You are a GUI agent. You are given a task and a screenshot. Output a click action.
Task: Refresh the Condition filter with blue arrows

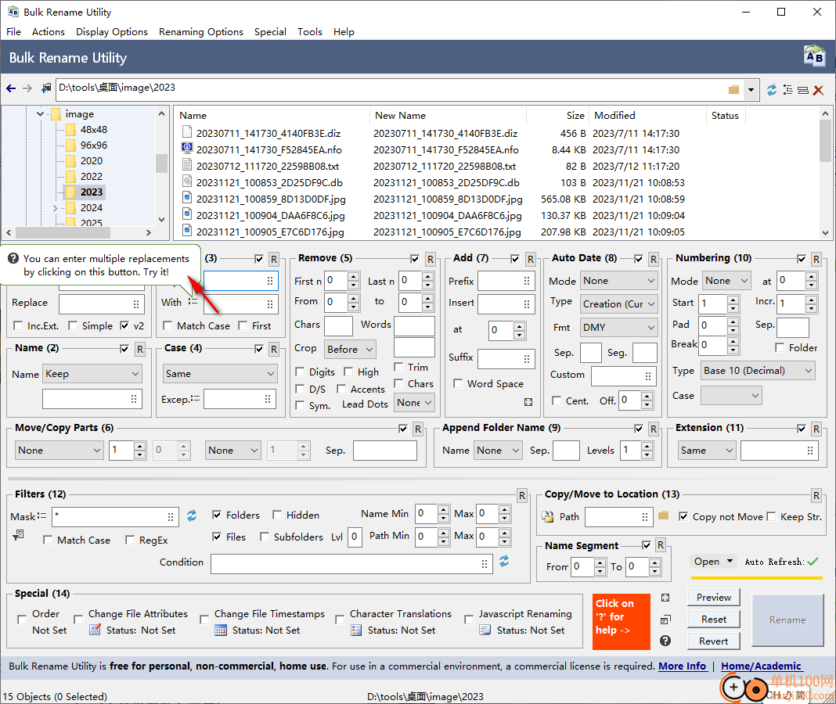(504, 561)
